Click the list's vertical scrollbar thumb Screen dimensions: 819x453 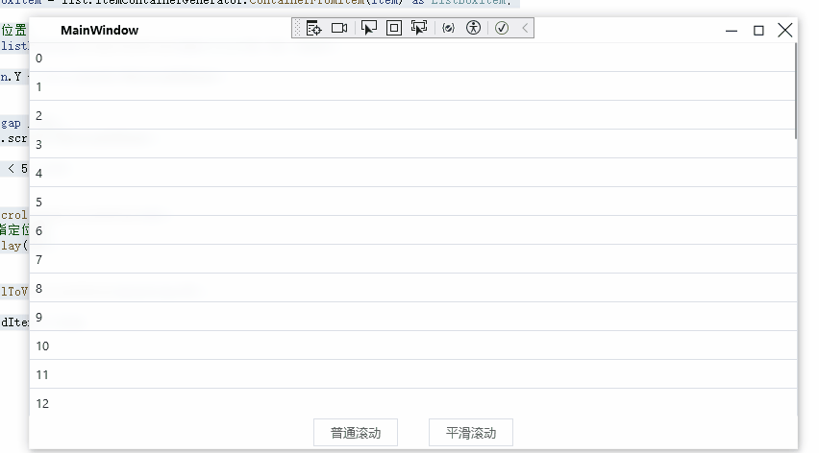(796, 91)
